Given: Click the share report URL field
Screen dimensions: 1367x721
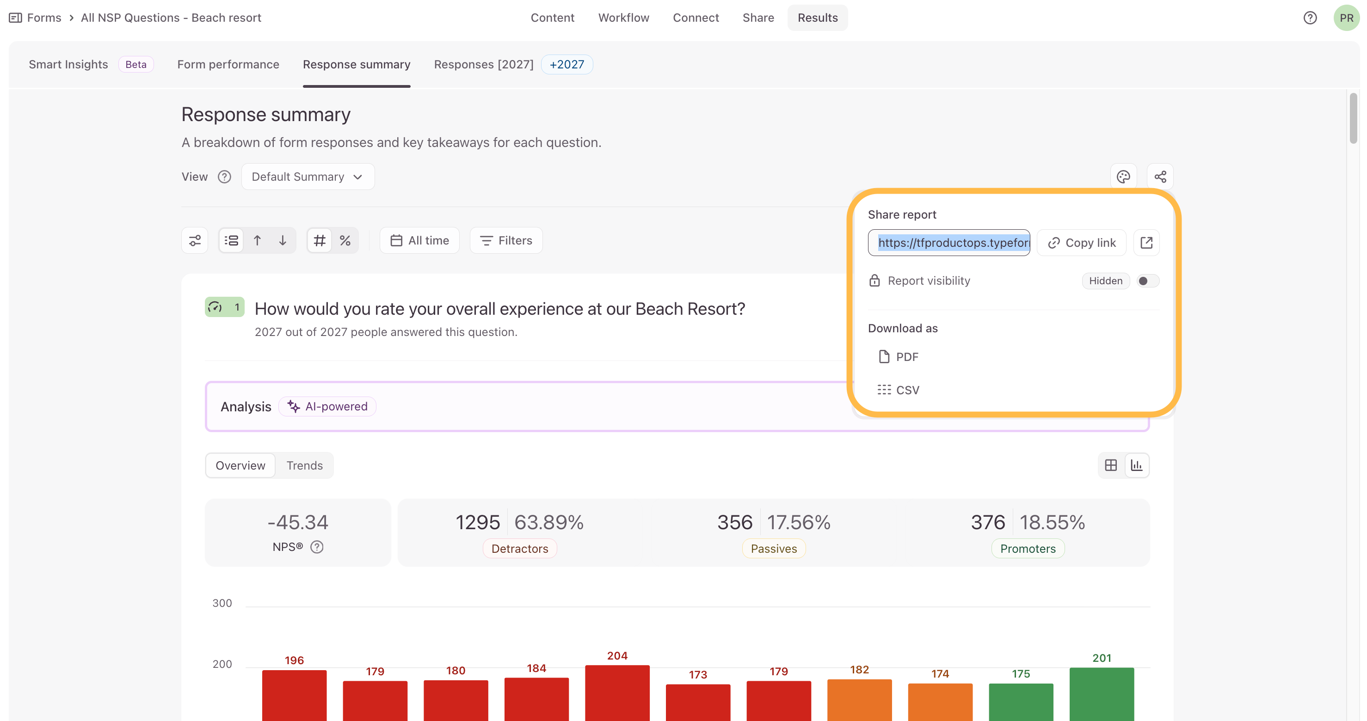Looking at the screenshot, I should pyautogui.click(x=949, y=243).
